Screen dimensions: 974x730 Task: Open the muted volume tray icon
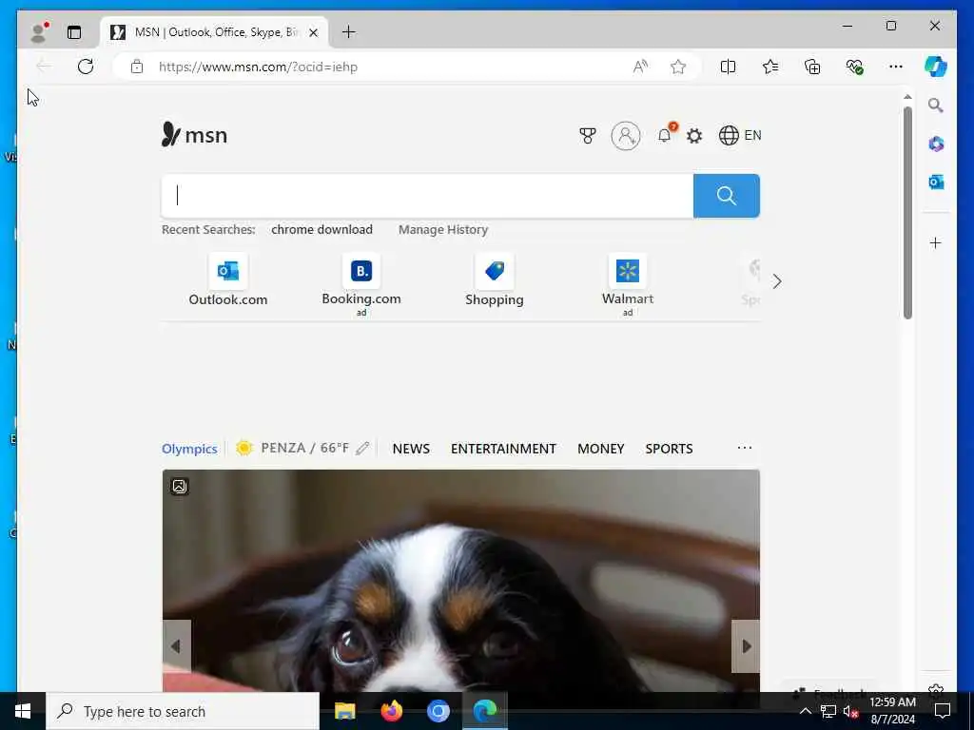851,711
